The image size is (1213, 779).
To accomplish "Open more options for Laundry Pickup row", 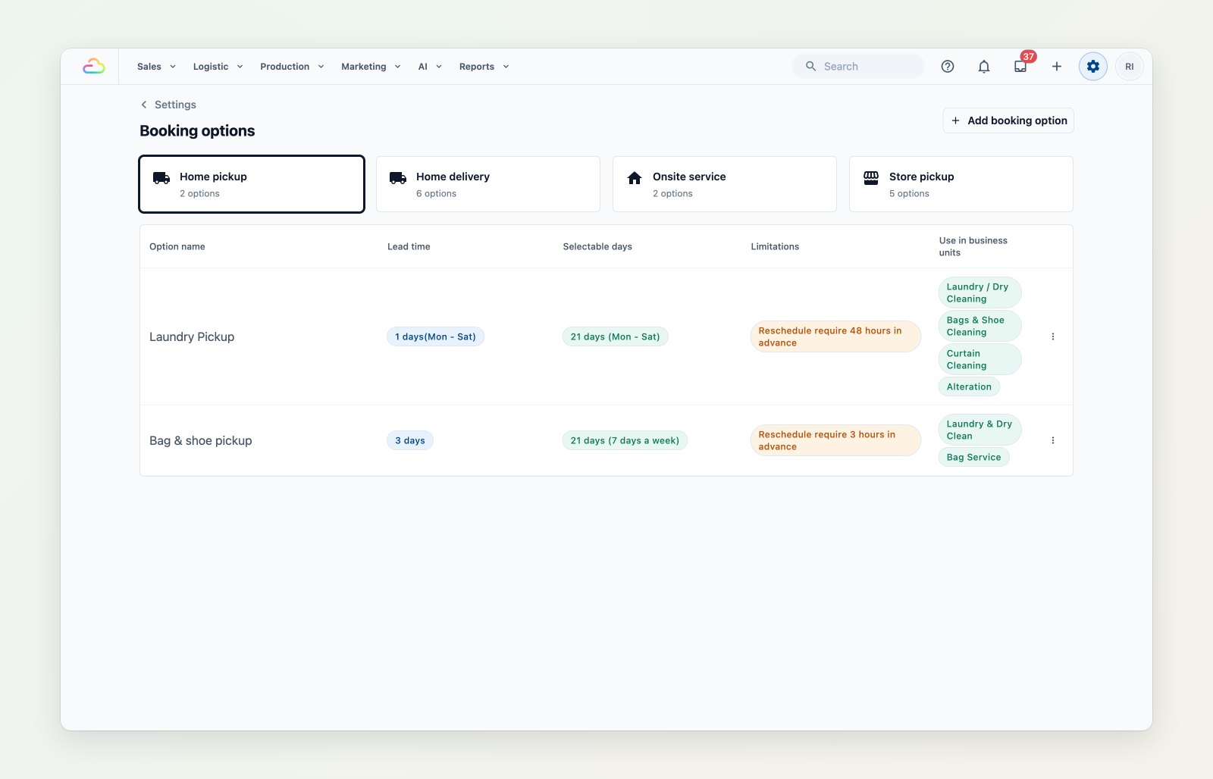I will pos(1053,336).
